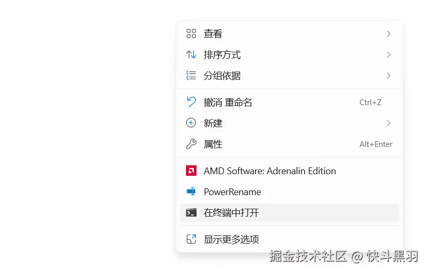Choose 在终端中打开 menu label

click(x=232, y=213)
